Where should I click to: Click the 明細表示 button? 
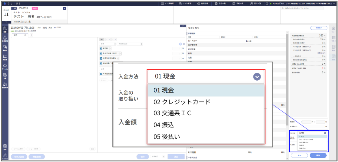[x=319, y=28]
